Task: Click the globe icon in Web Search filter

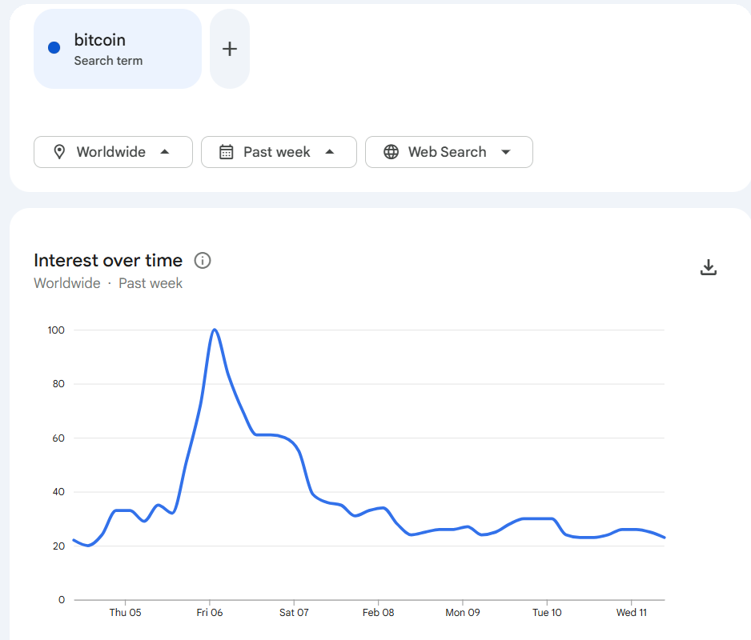Action: (x=392, y=151)
